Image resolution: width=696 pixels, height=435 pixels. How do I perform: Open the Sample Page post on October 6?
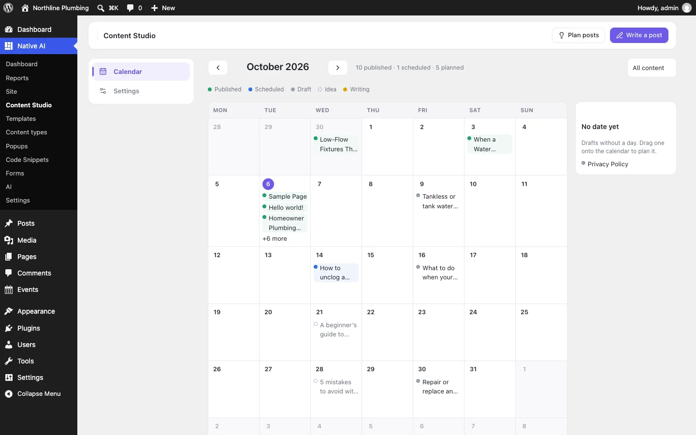(x=285, y=196)
